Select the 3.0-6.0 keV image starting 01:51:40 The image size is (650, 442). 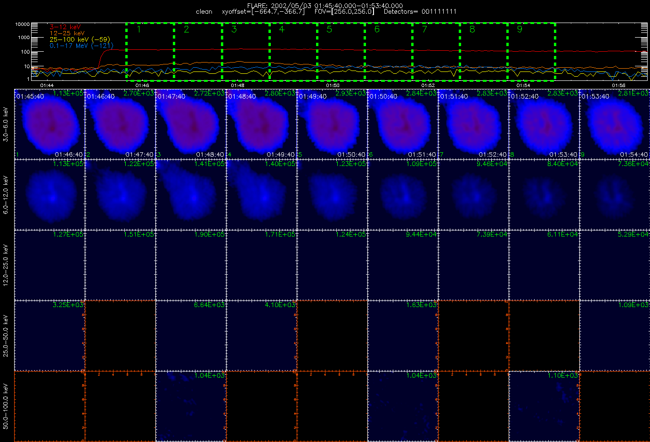[473, 124]
